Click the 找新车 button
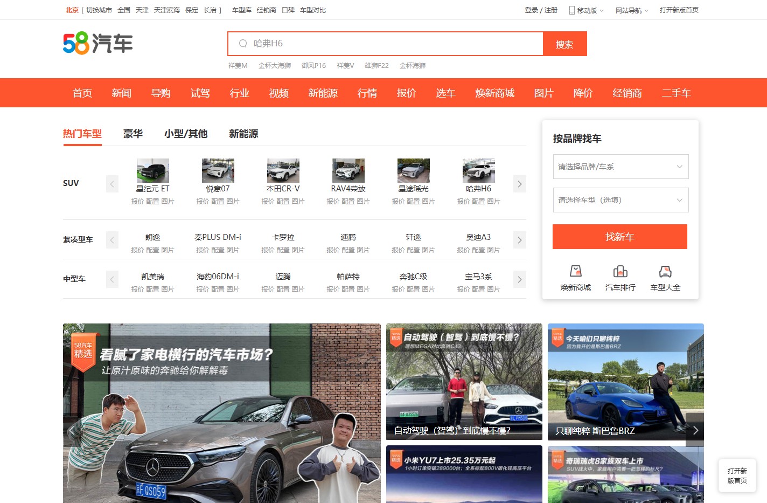The width and height of the screenshot is (767, 503). point(620,237)
